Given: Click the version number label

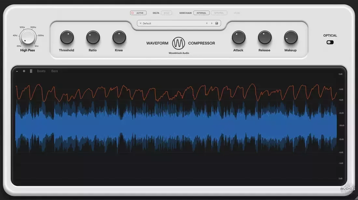Looking at the screenshot, I should [237, 13].
